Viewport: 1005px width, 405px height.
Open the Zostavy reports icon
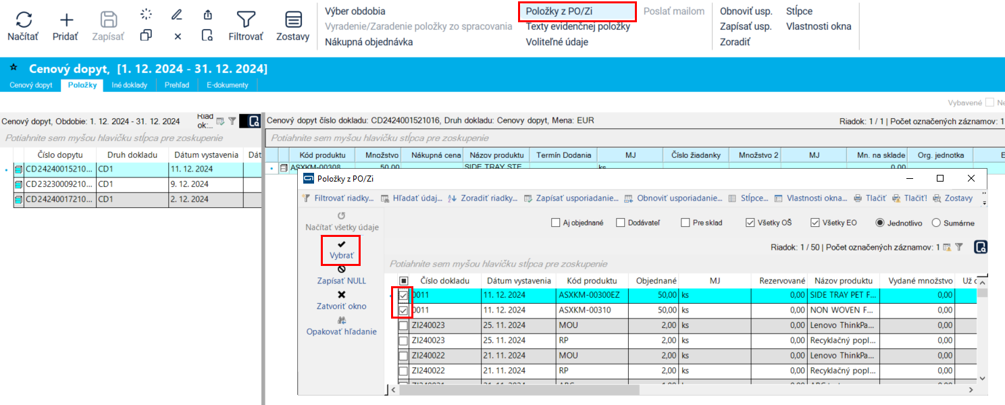coord(293,20)
